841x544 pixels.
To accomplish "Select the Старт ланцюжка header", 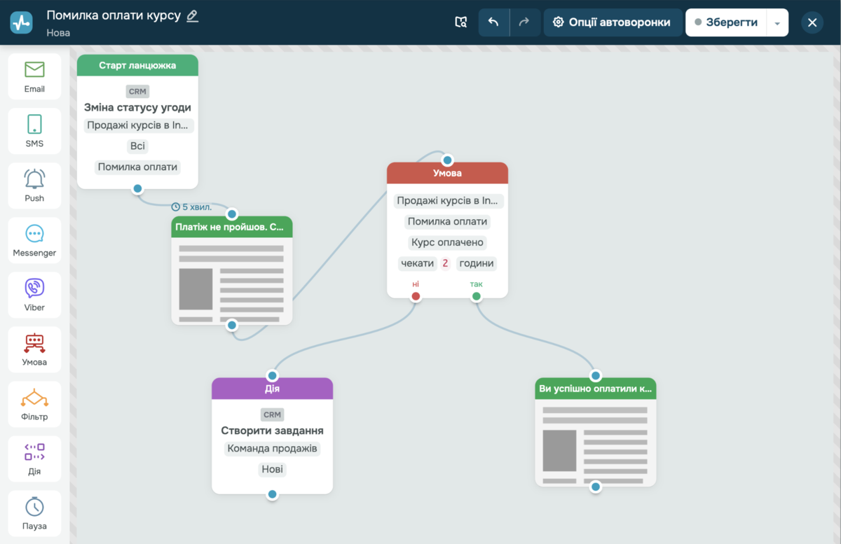I will tap(137, 65).
